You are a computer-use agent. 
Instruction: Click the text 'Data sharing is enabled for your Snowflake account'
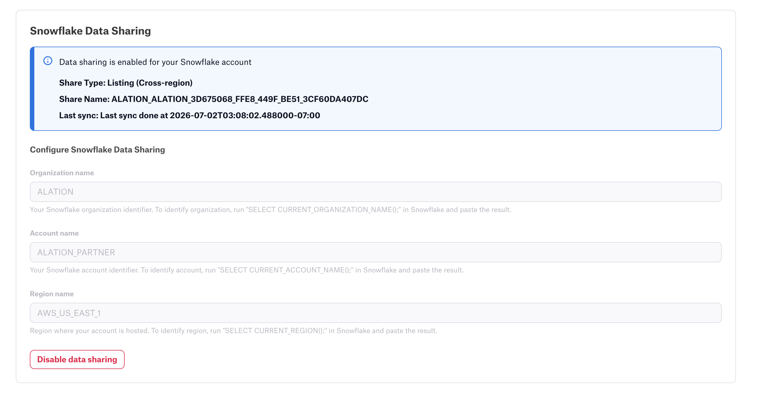pos(155,62)
